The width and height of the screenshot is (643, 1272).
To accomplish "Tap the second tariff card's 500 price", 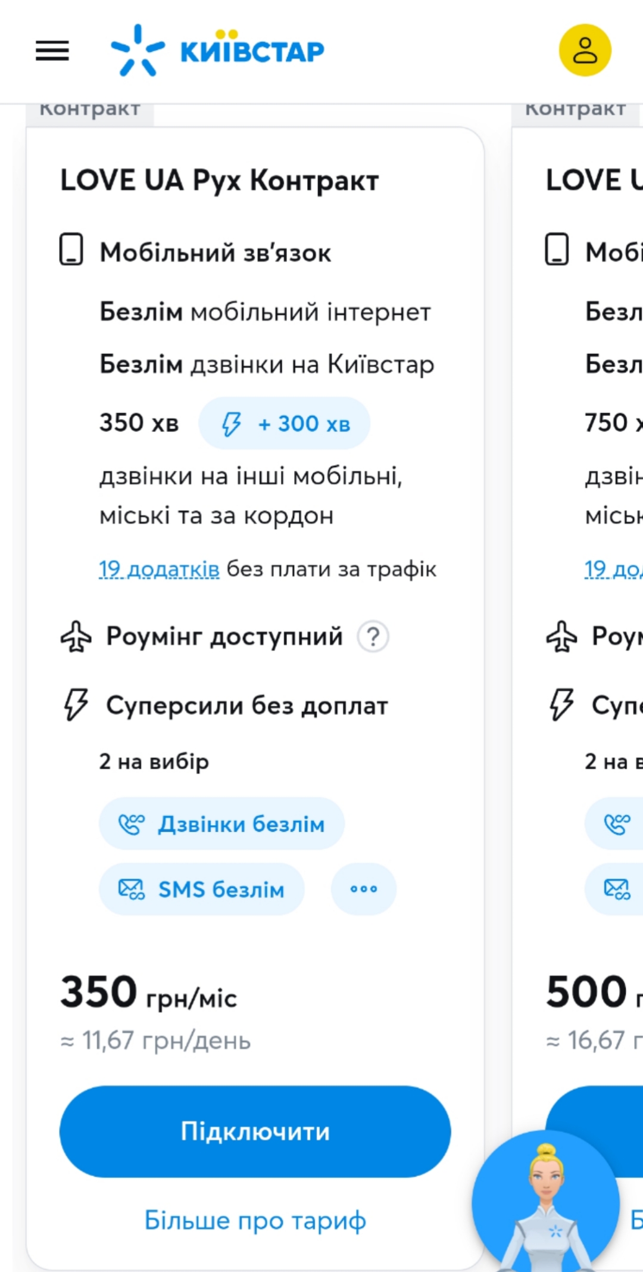I will tap(587, 992).
